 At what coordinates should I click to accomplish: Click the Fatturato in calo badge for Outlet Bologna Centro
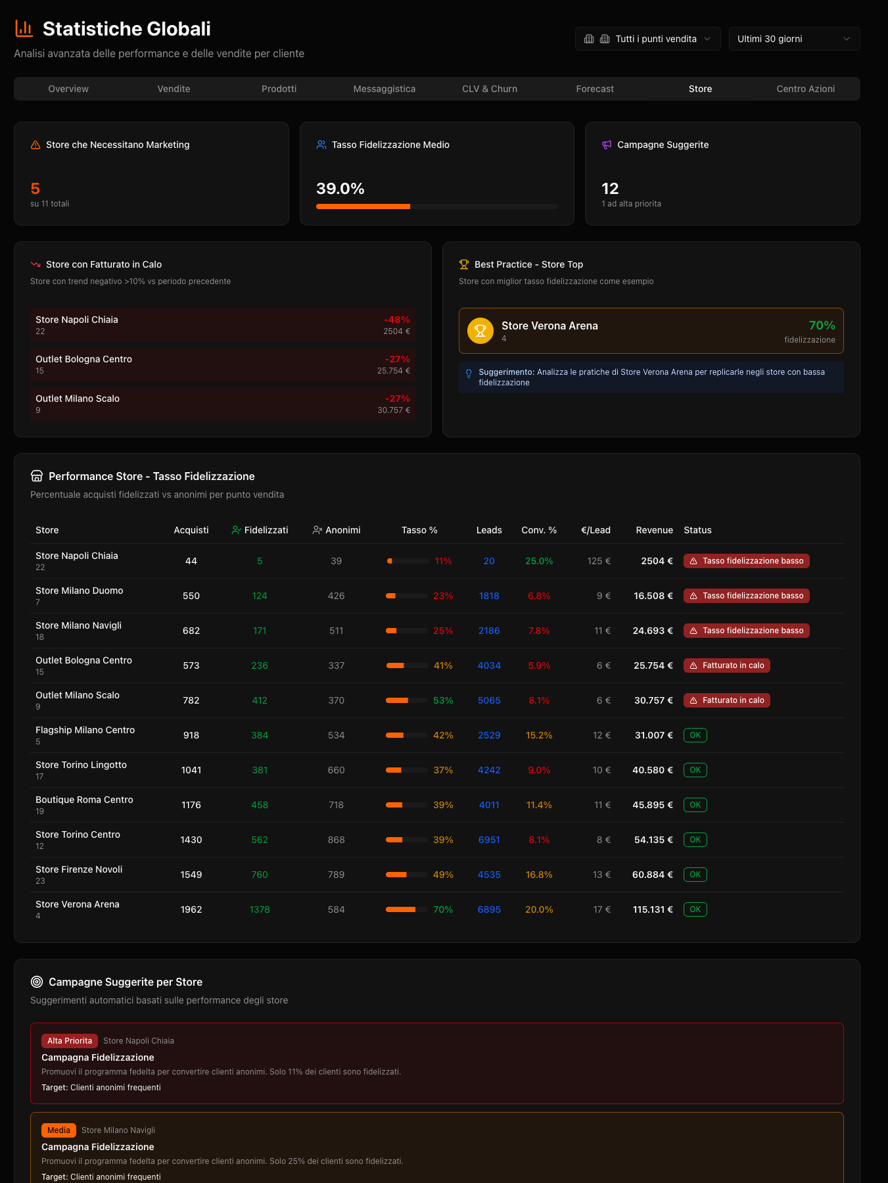point(726,665)
